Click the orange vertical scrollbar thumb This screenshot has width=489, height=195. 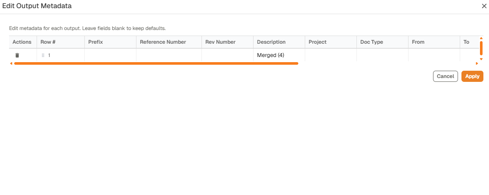click(x=481, y=48)
